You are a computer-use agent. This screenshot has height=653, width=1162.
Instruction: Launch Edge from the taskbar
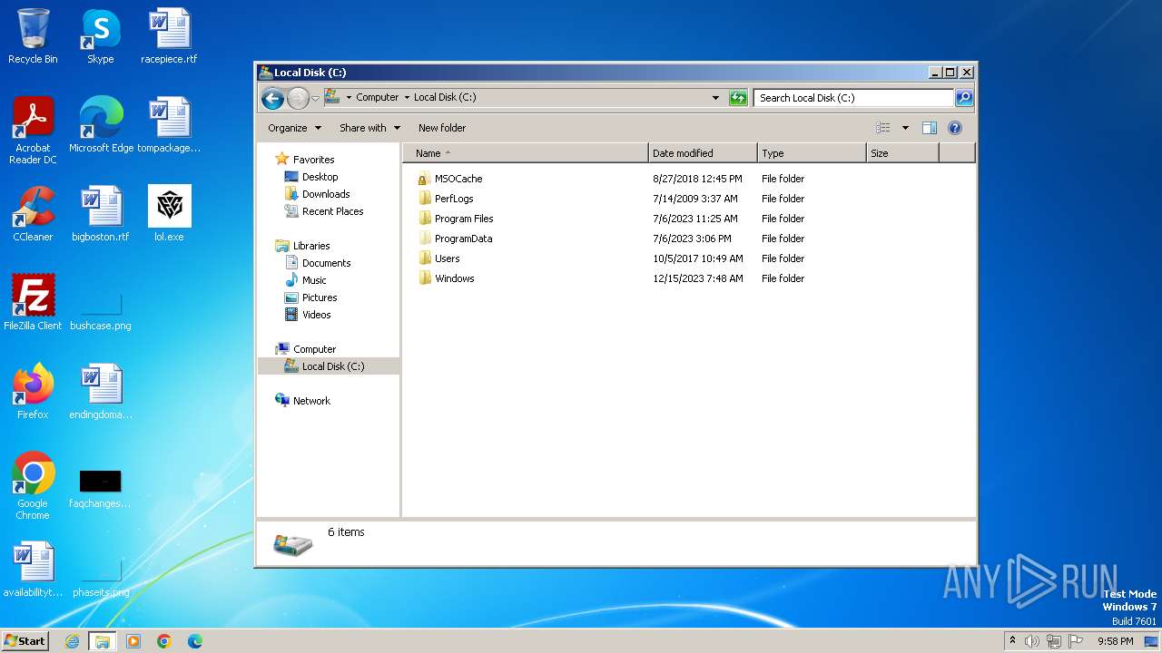click(195, 641)
